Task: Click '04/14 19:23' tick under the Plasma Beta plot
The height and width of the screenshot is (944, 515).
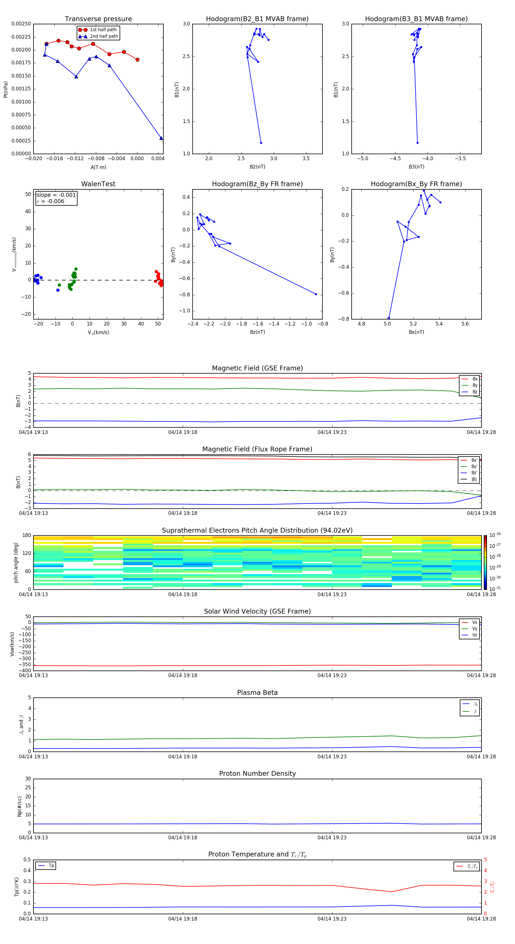Action: (x=332, y=756)
